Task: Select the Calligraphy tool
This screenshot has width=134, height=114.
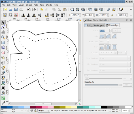Action: point(3,78)
